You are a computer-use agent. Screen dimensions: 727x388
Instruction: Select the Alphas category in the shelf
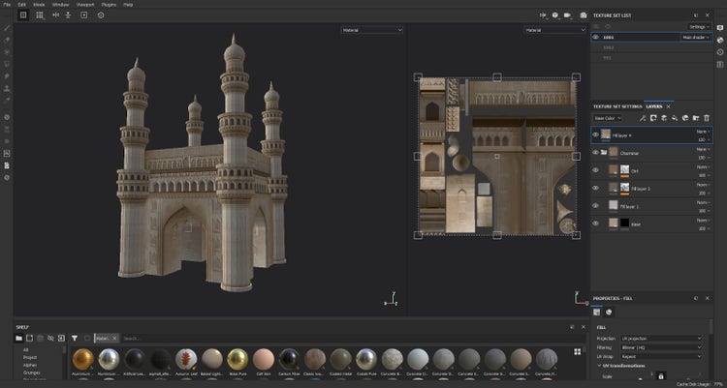[x=26, y=363]
